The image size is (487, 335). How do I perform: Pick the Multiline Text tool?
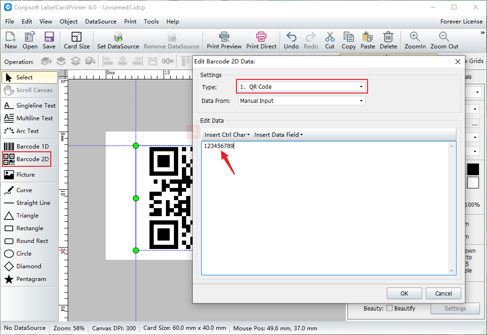(x=30, y=118)
